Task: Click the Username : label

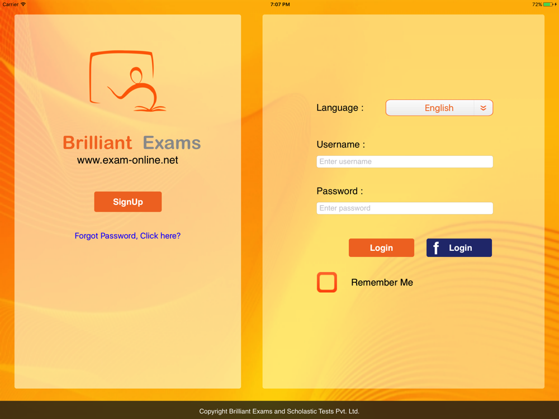Action: (341, 144)
